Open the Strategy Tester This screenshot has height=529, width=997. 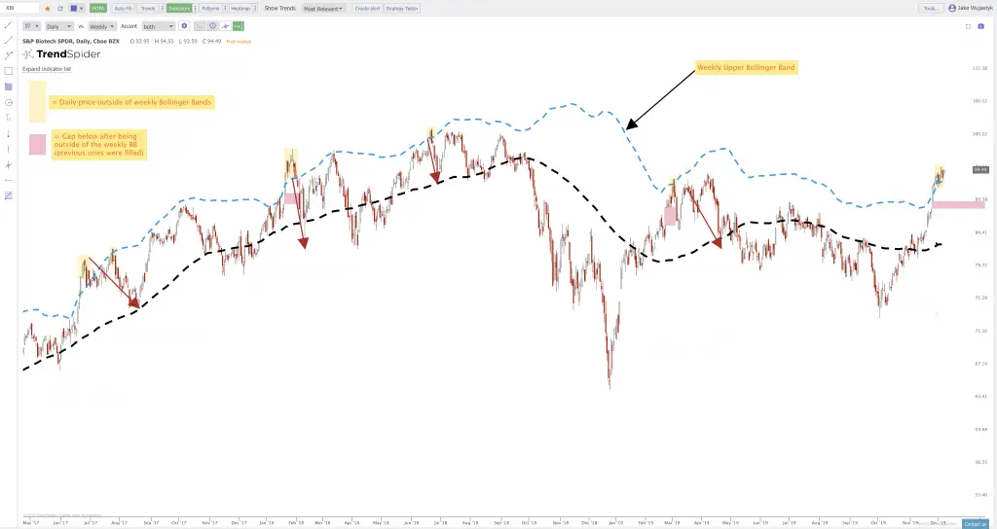[402, 8]
